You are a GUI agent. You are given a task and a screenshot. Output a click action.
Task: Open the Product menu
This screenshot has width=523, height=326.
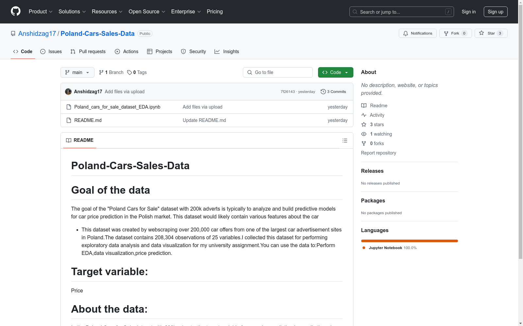(41, 12)
